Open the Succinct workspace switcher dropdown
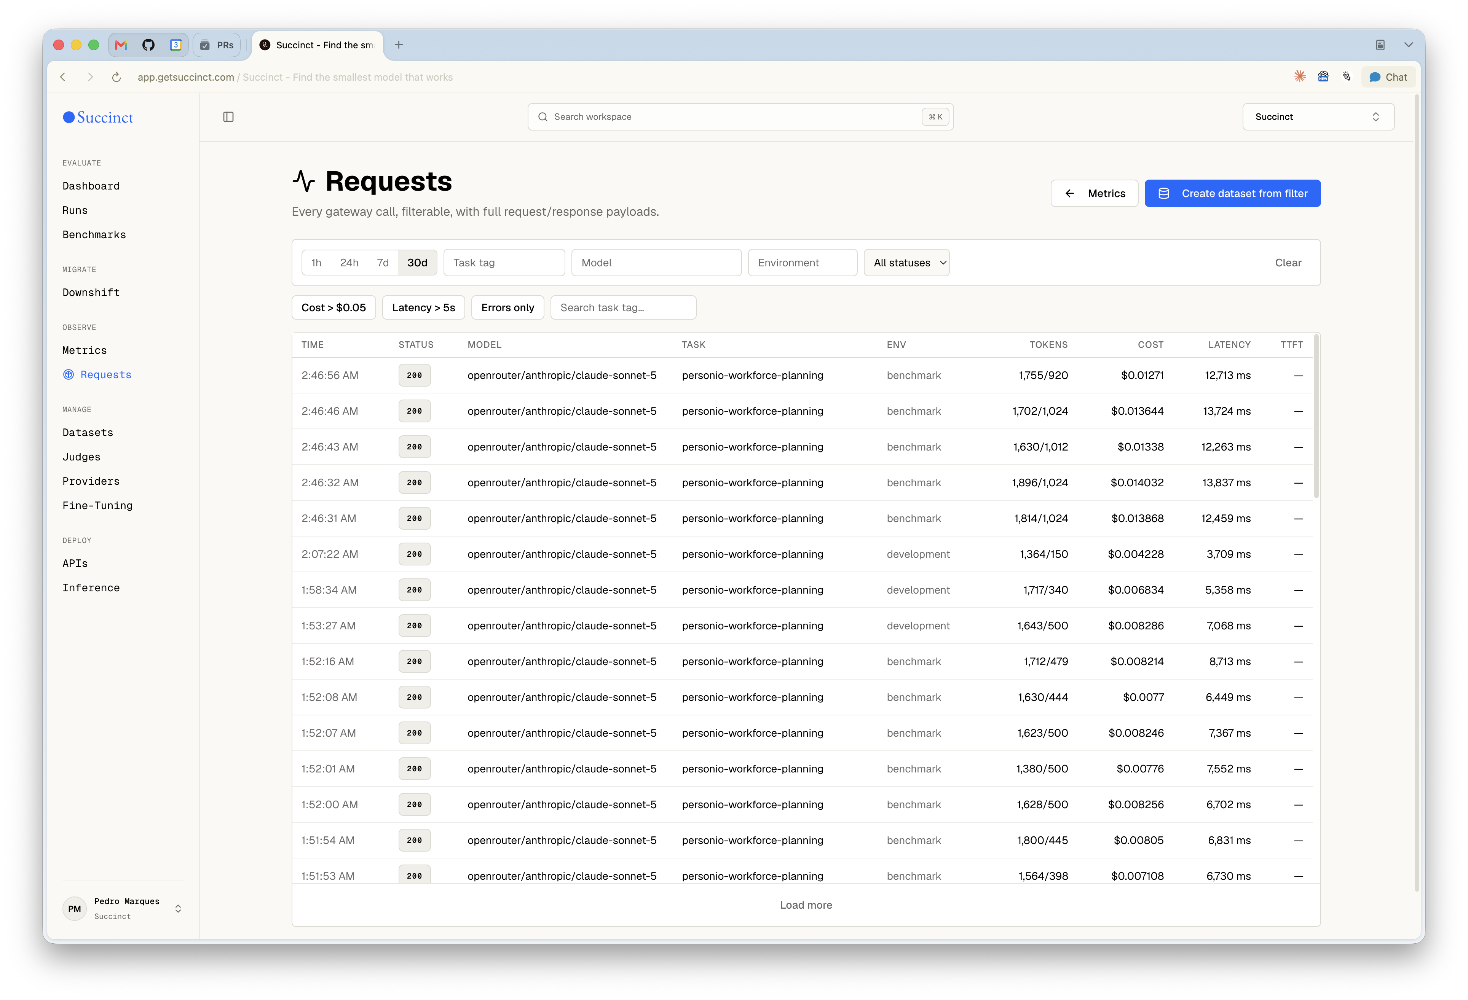The image size is (1468, 1000). coord(1318,117)
